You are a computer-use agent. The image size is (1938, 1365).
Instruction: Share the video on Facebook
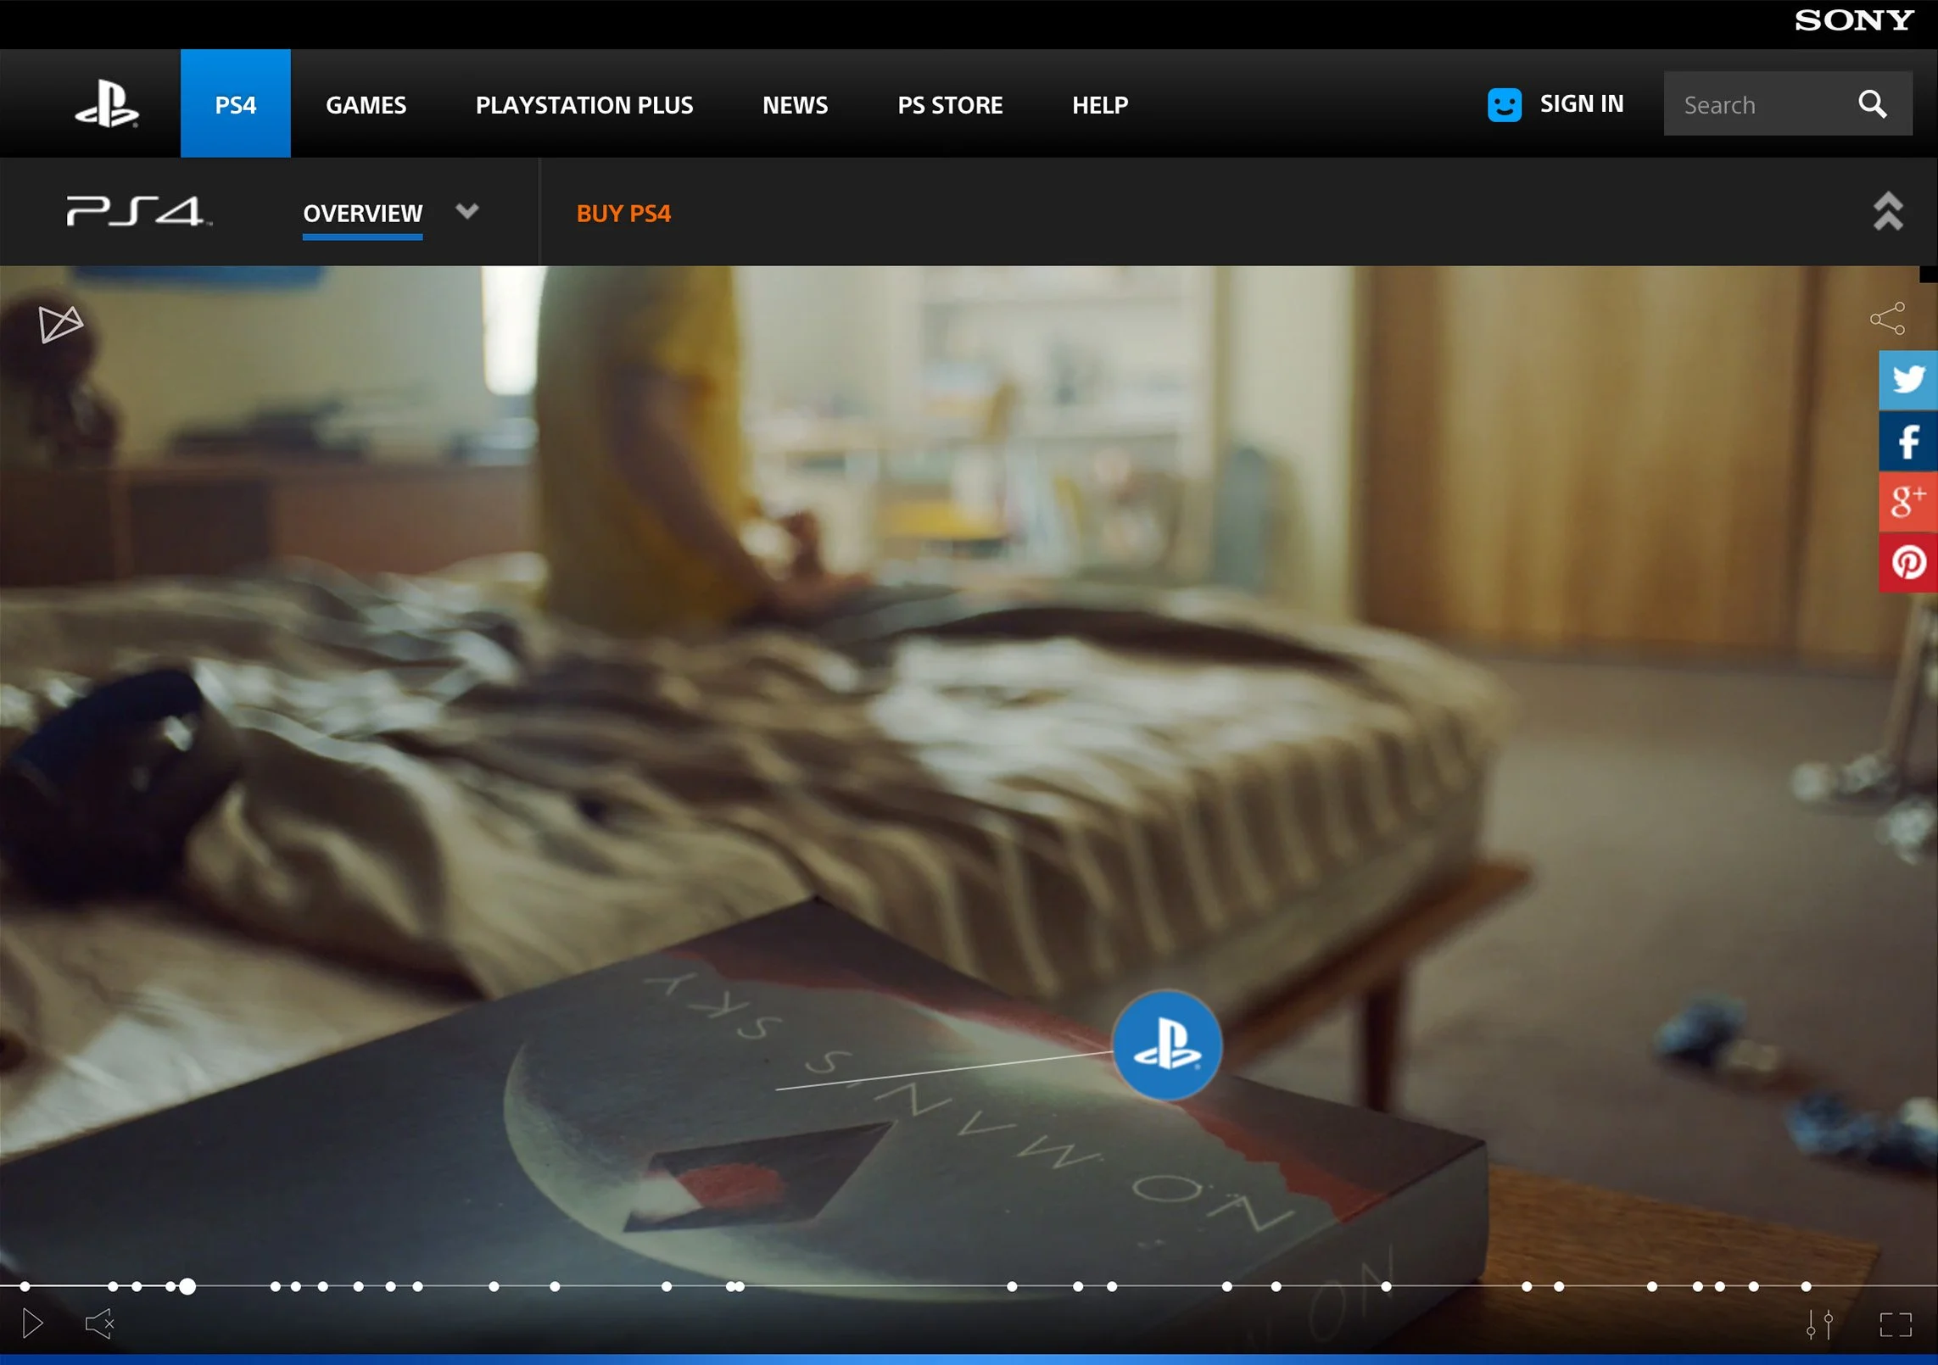[x=1907, y=441]
